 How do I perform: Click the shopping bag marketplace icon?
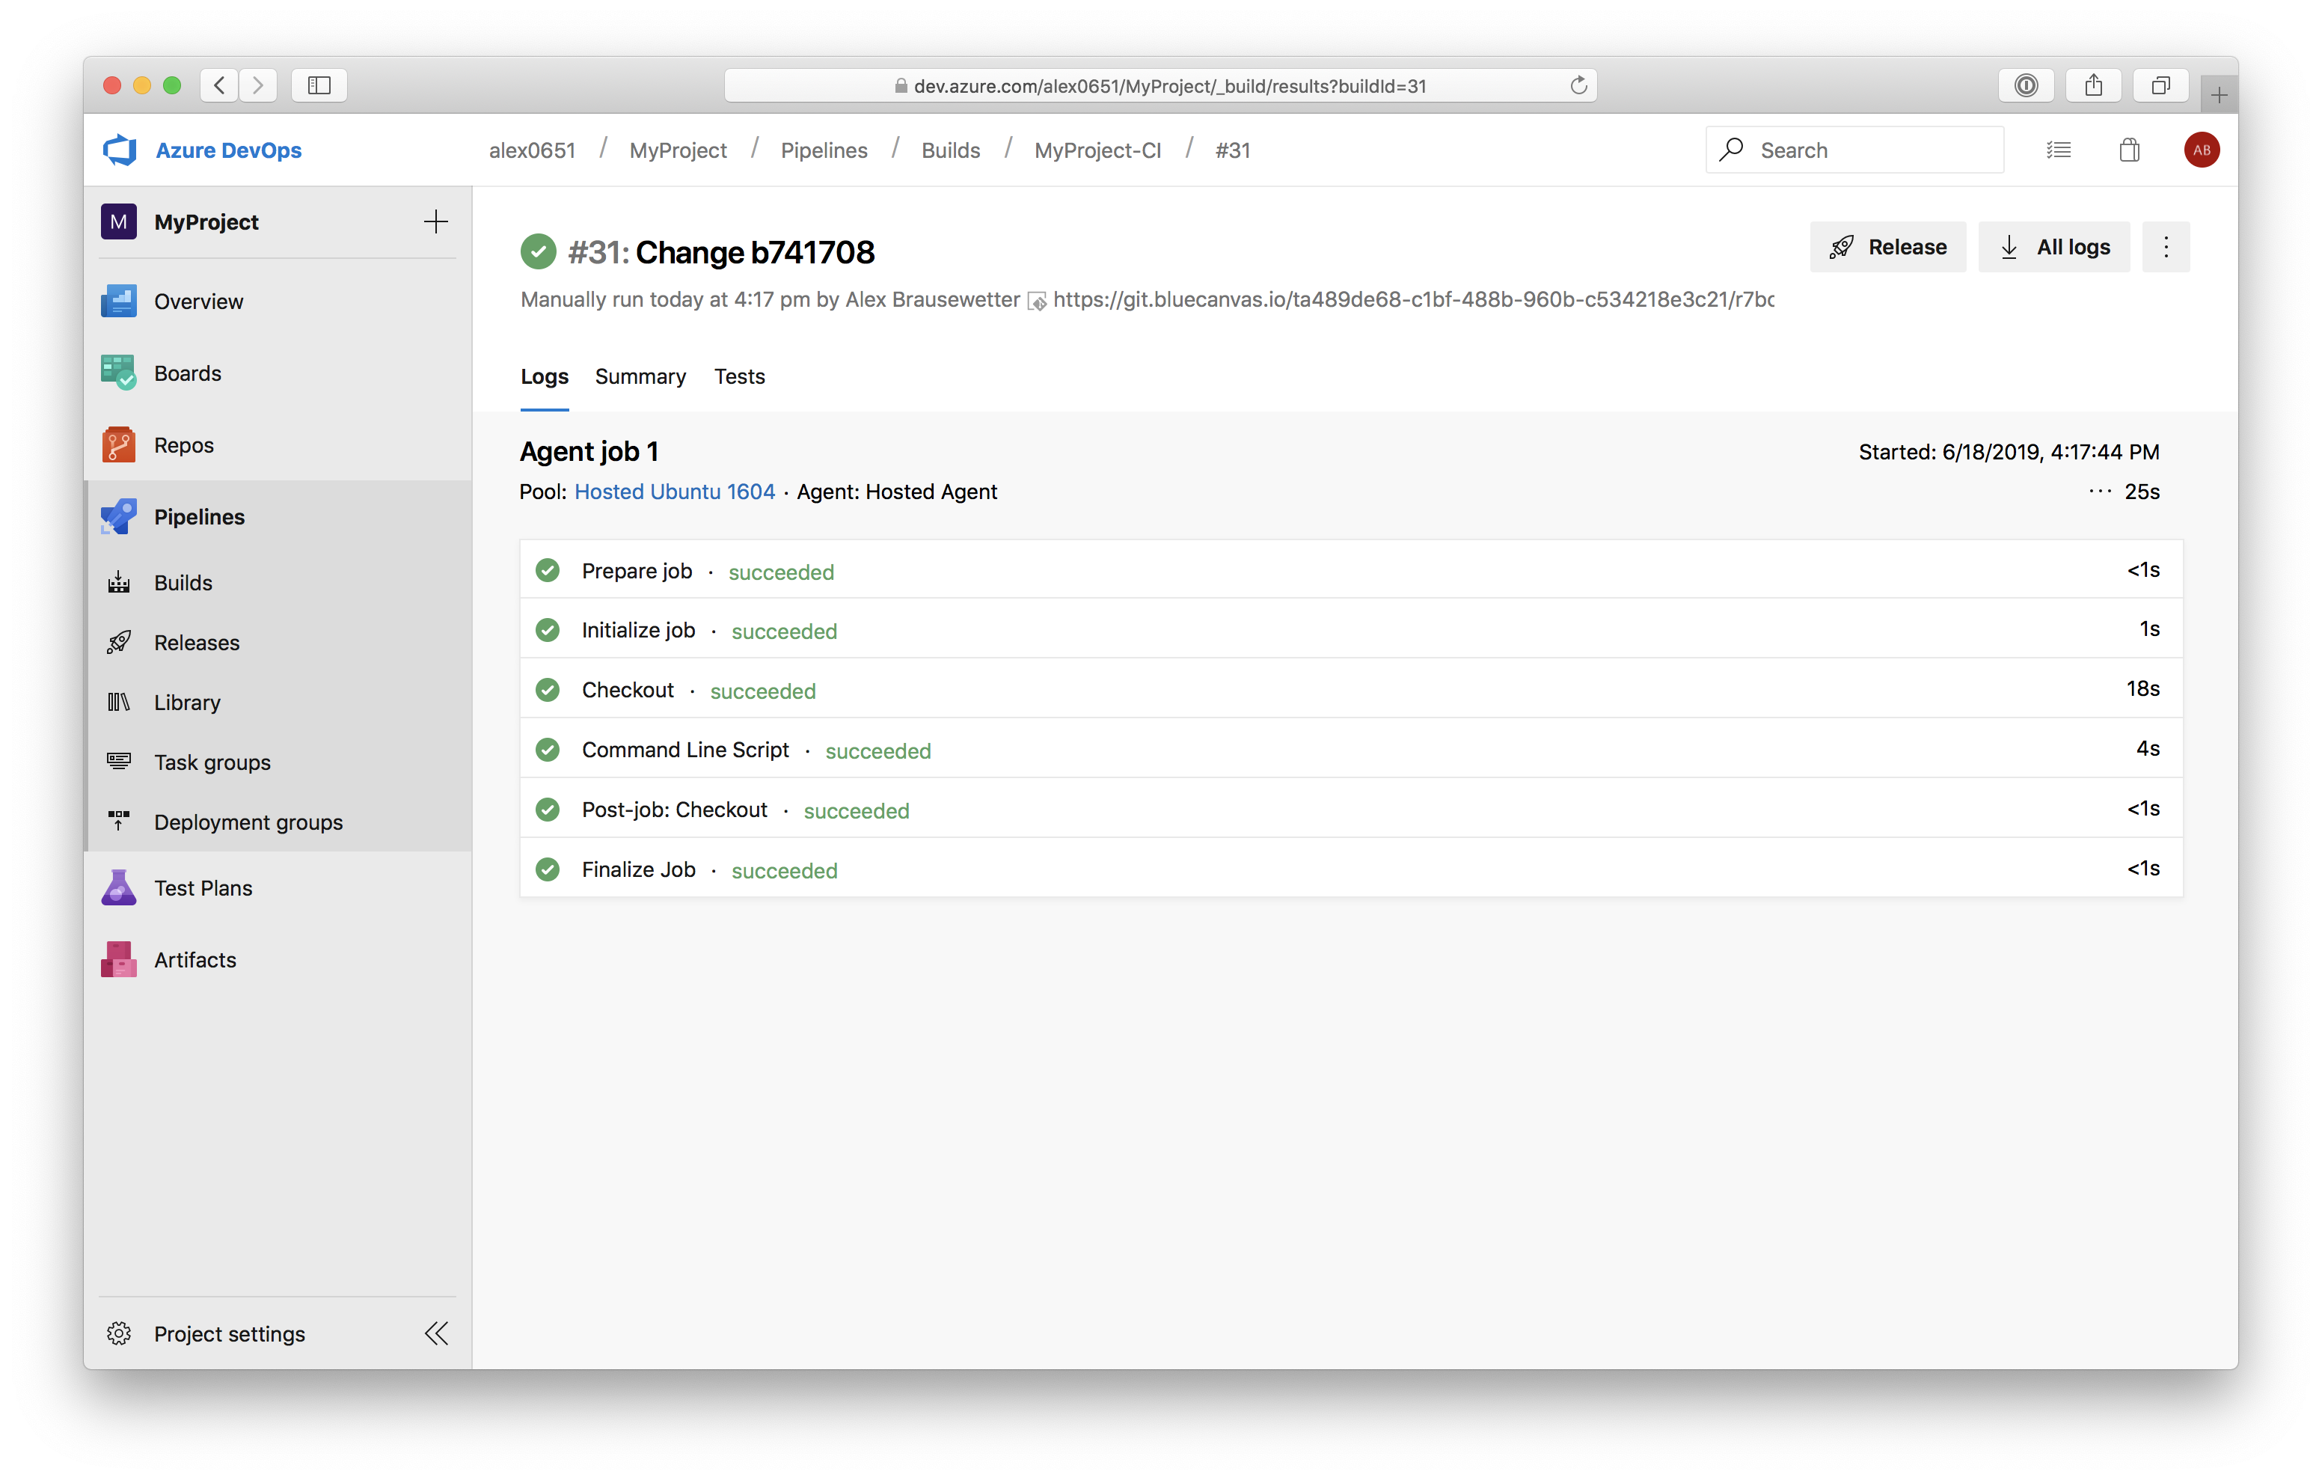[2129, 150]
